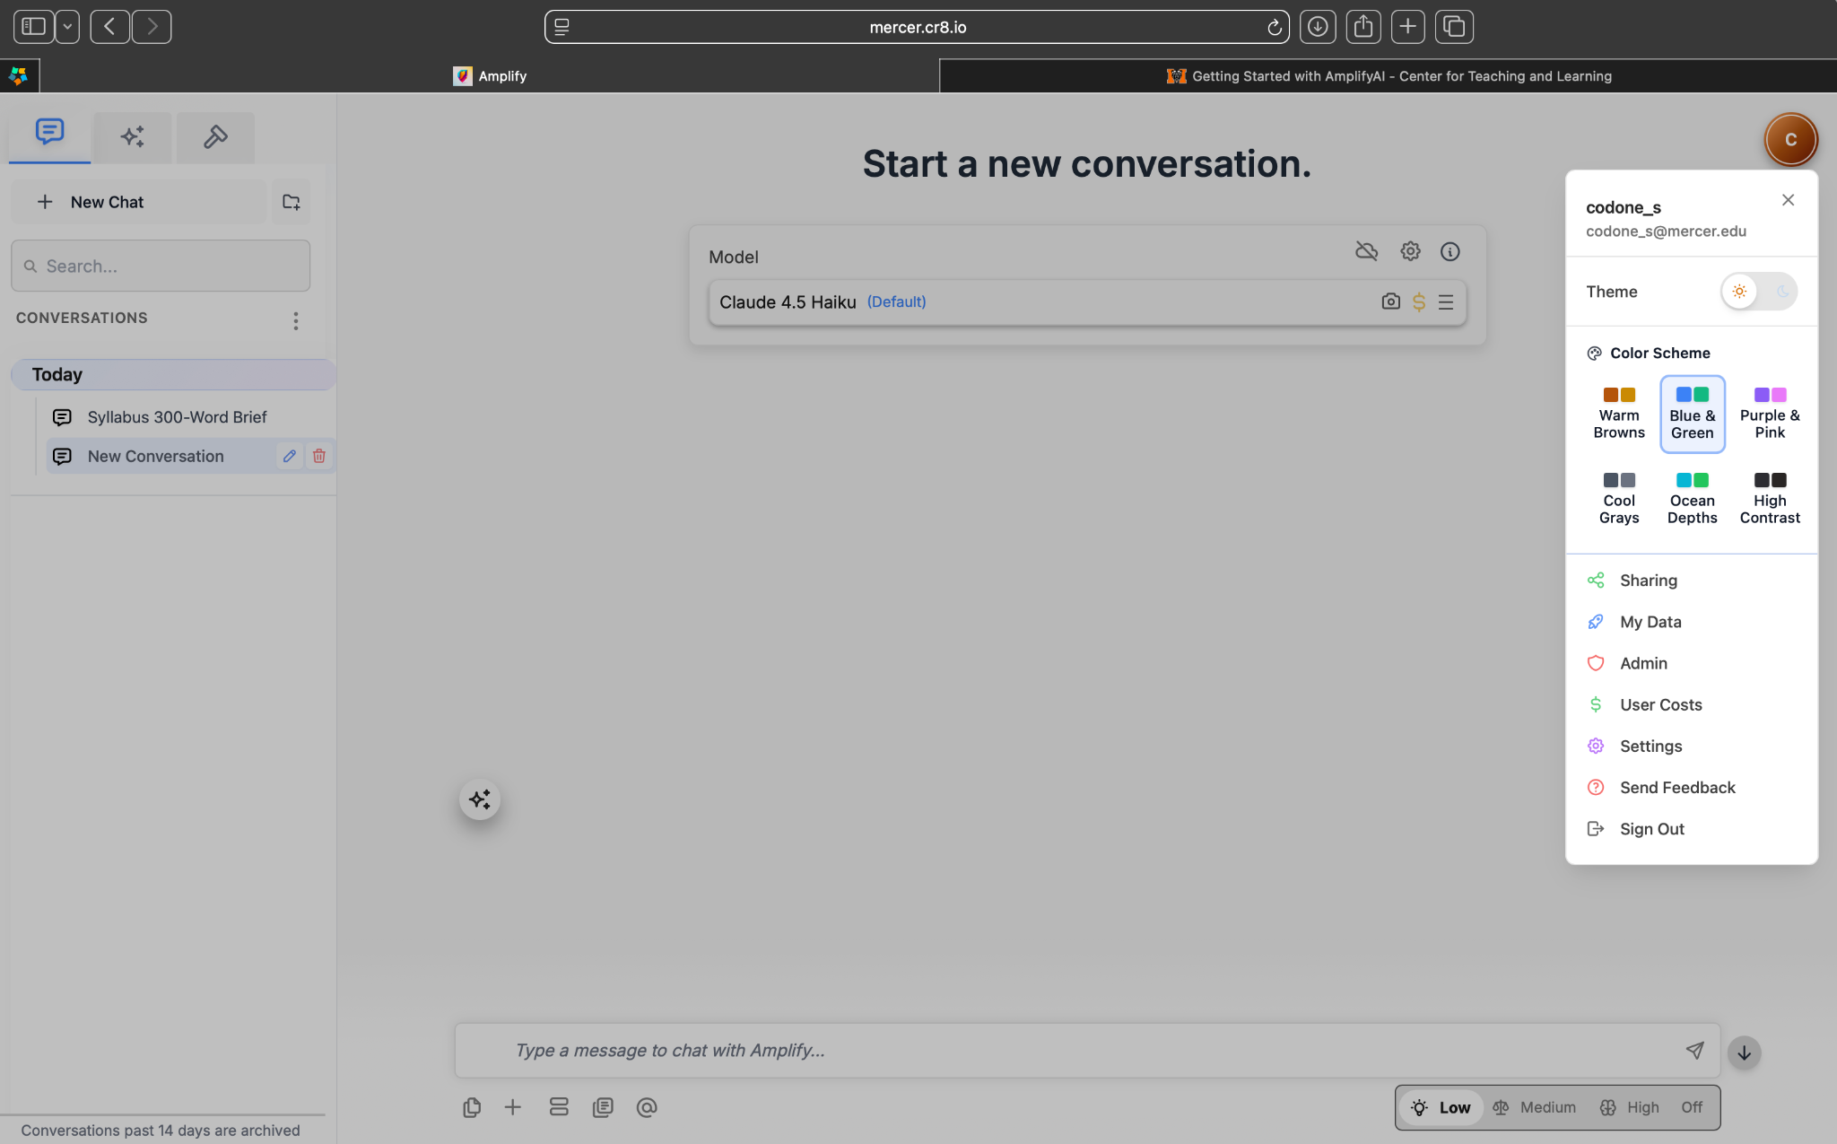The height and width of the screenshot is (1144, 1837).
Task: Create a new conversation folder
Action: click(x=292, y=202)
